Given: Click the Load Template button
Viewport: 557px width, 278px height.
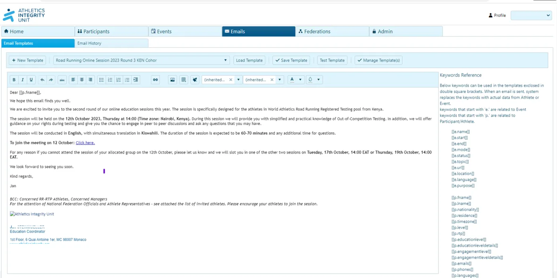Looking at the screenshot, I should [249, 60].
